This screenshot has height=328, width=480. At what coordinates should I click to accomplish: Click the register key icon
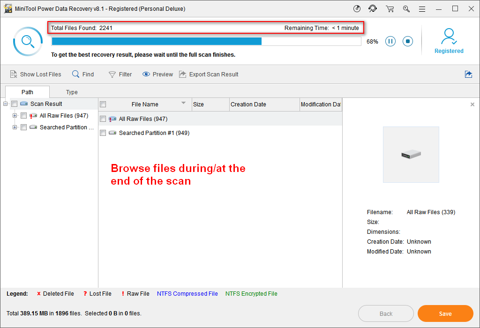(406, 9)
